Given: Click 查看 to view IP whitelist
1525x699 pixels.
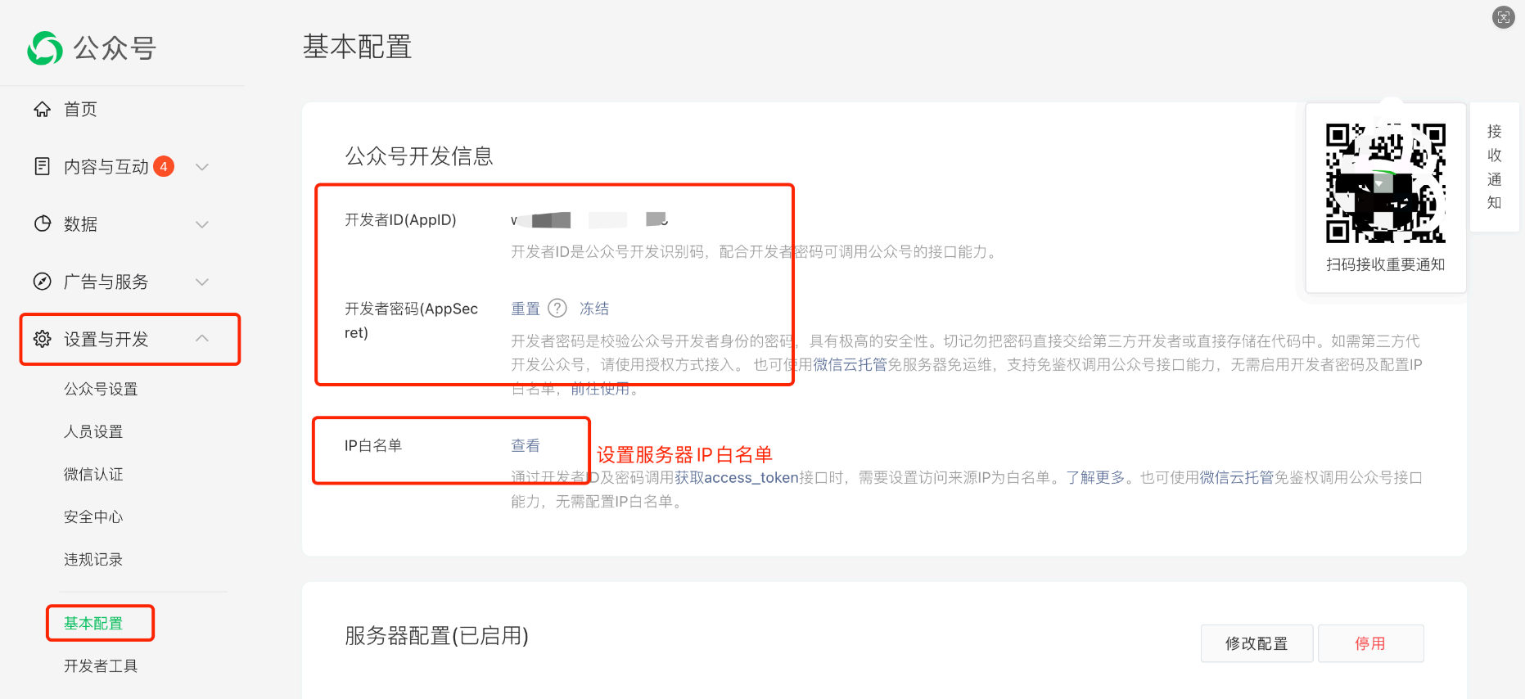Looking at the screenshot, I should pos(526,445).
